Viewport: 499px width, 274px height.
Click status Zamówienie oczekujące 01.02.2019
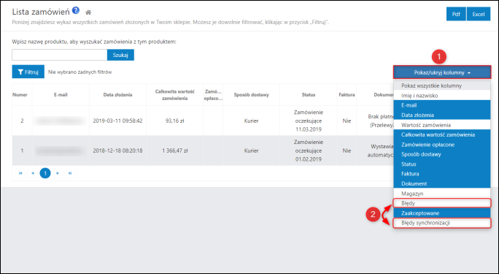(x=309, y=151)
